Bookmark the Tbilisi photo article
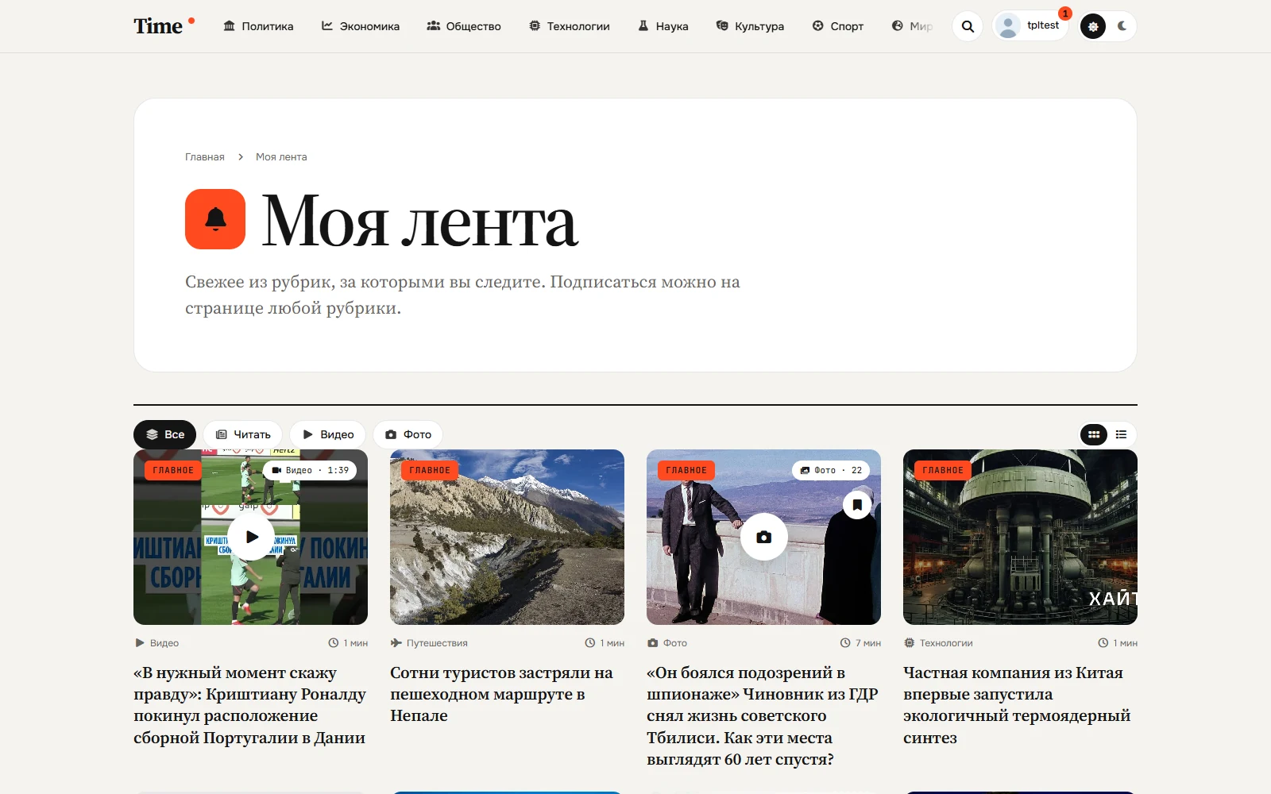Screen dimensions: 1271x794 tap(857, 504)
